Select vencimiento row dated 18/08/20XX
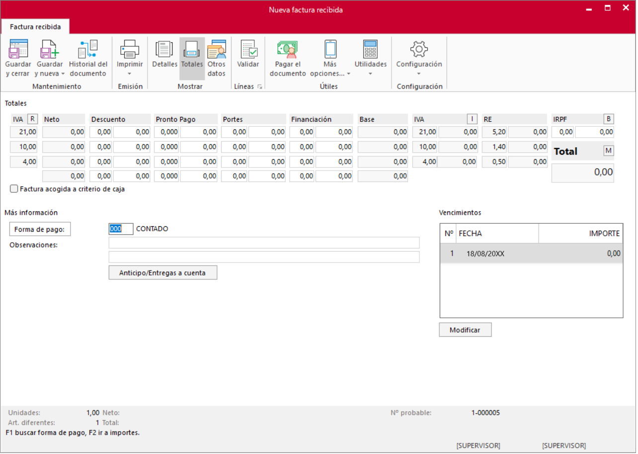 531,254
